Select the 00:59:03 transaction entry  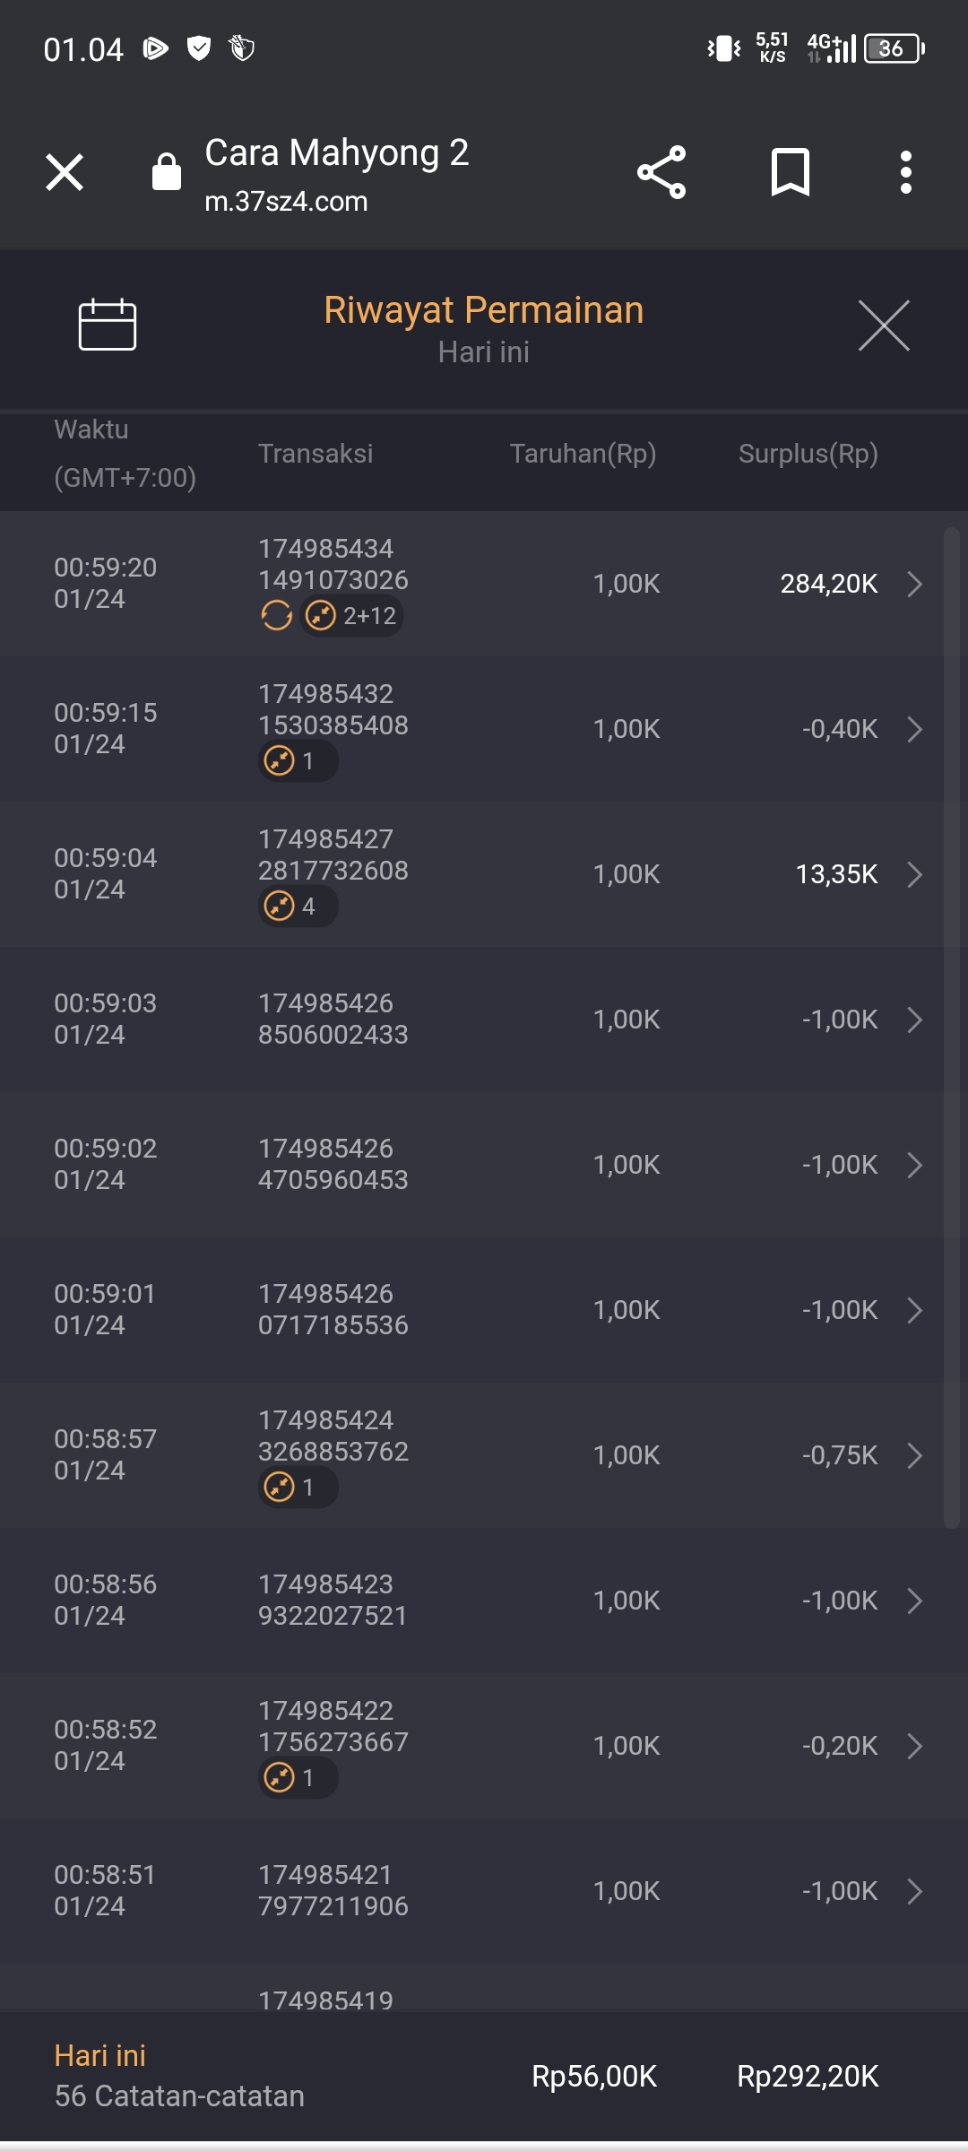(x=484, y=1020)
